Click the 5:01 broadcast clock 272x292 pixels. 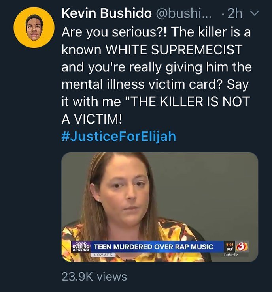click(230, 245)
